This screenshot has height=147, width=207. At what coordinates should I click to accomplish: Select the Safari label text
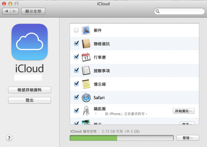click(x=99, y=98)
